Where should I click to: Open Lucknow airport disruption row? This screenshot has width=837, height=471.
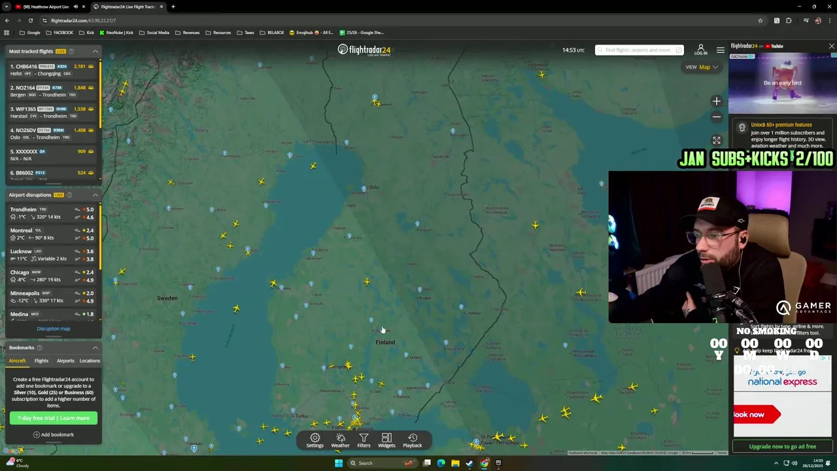[x=51, y=254]
